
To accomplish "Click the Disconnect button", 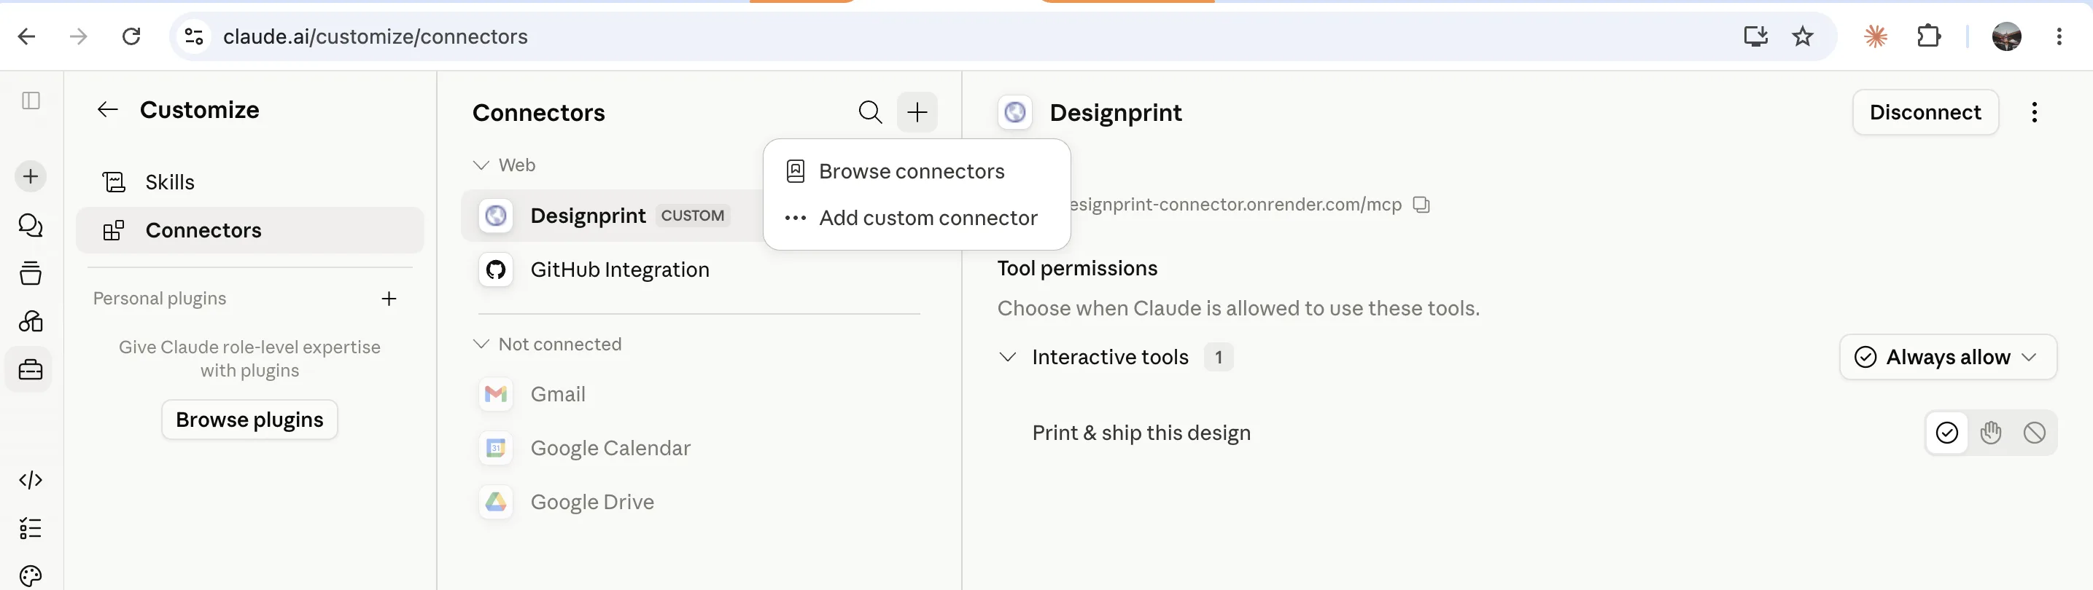I will click(1925, 112).
